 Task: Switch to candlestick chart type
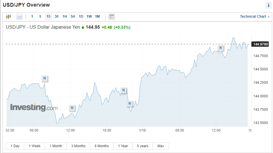point(8,17)
